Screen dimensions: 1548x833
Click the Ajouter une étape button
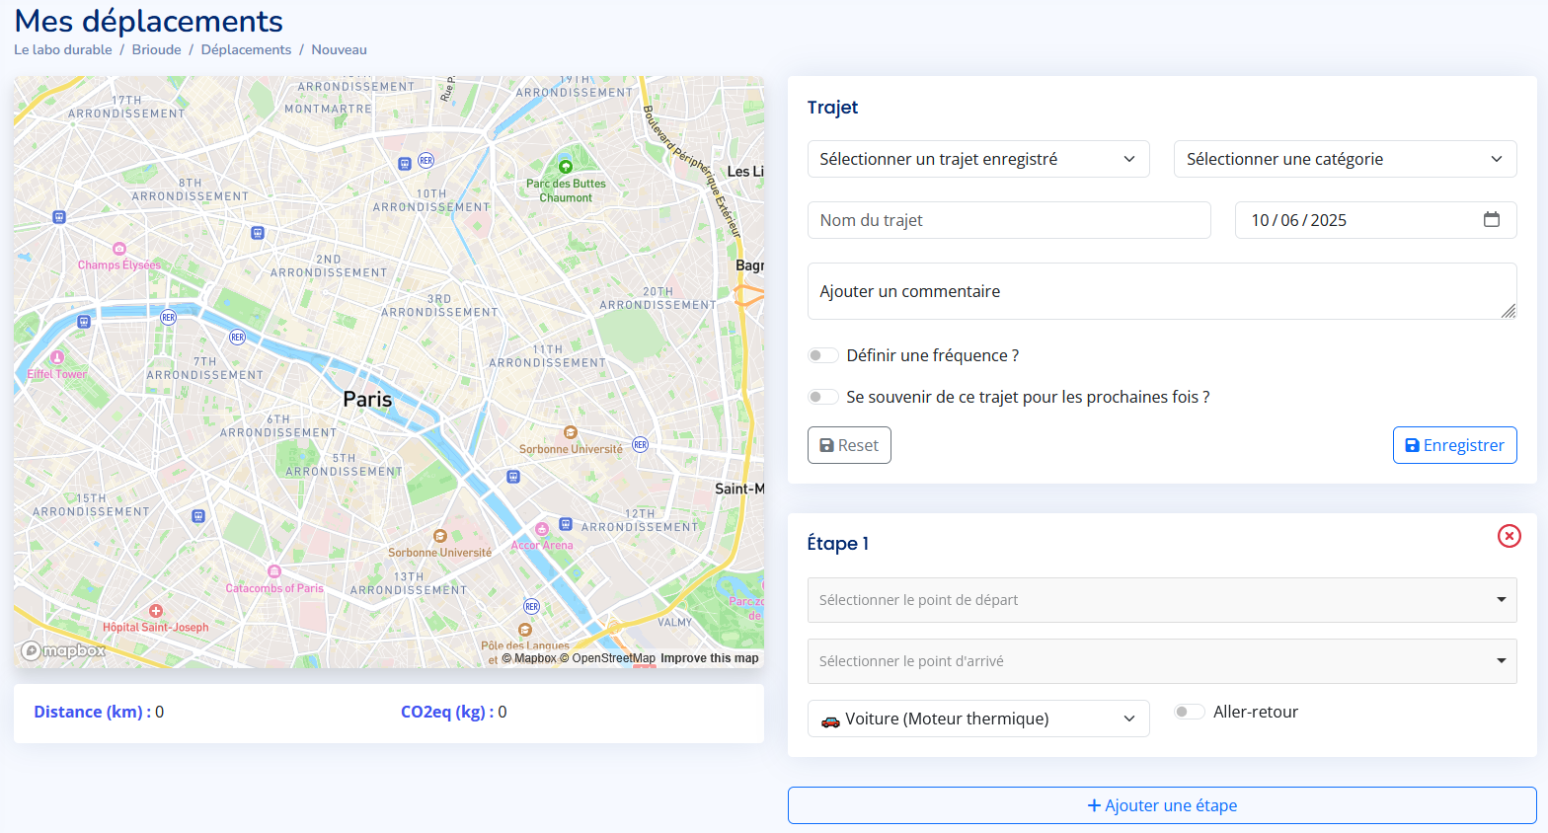tap(1161, 805)
